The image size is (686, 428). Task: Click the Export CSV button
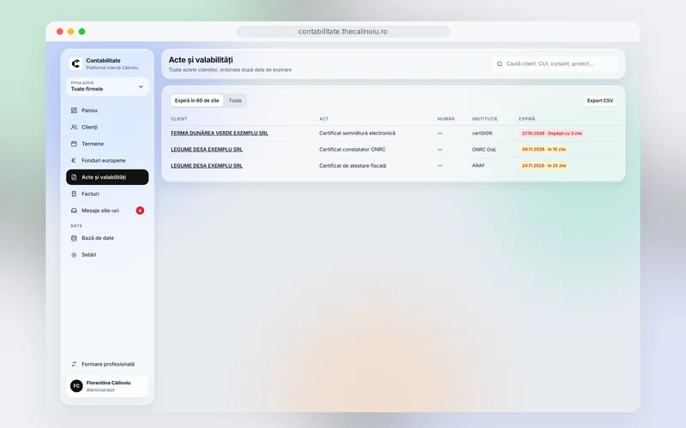click(599, 100)
